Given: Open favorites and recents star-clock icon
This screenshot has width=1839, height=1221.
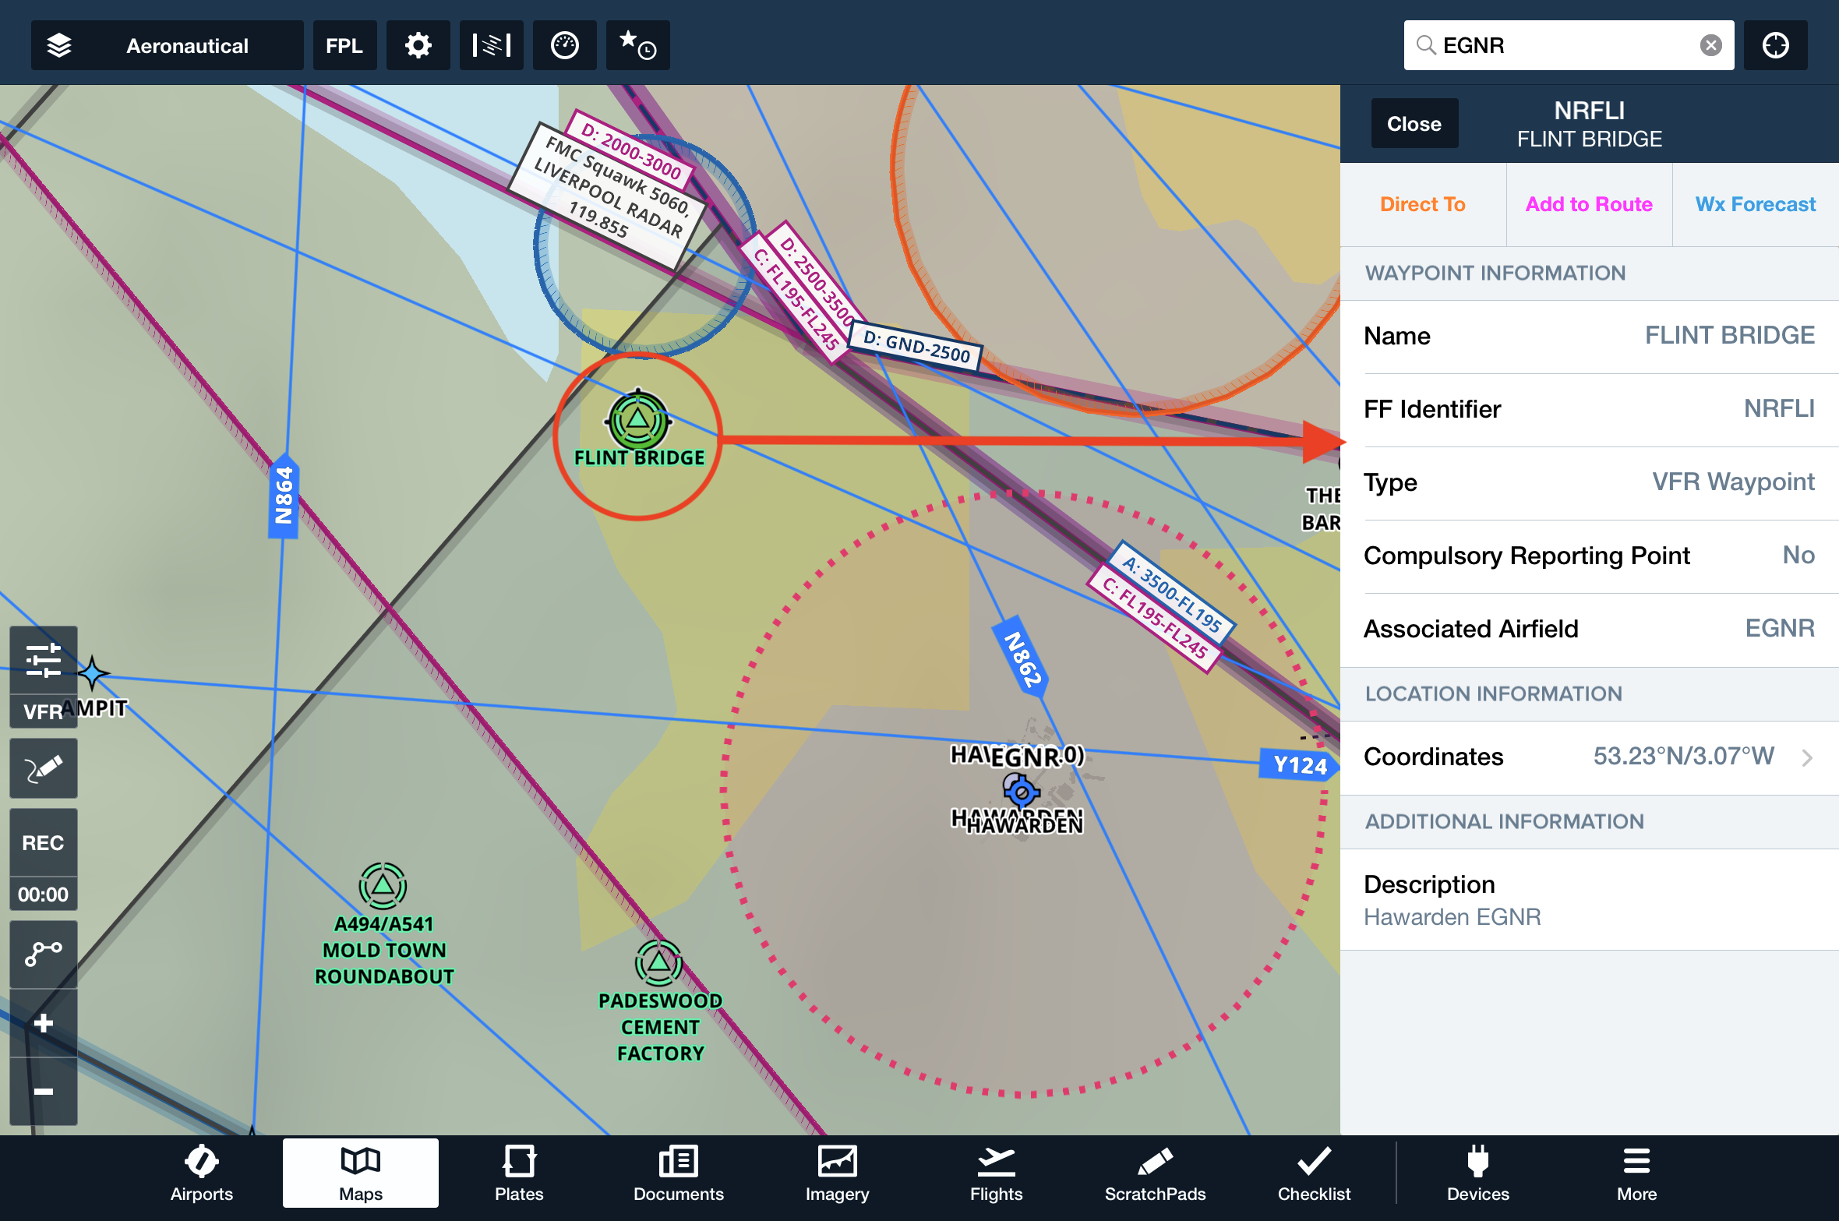Looking at the screenshot, I should (x=637, y=45).
